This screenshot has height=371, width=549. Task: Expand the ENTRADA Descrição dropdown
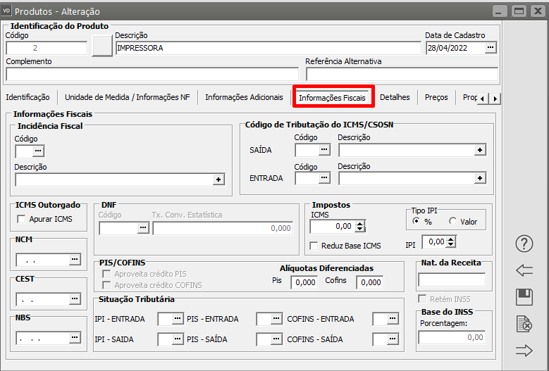point(480,179)
